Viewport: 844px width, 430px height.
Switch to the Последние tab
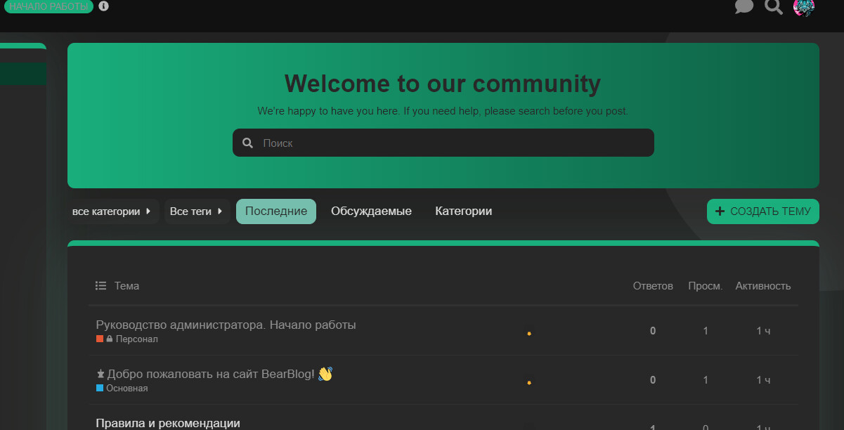tap(275, 211)
